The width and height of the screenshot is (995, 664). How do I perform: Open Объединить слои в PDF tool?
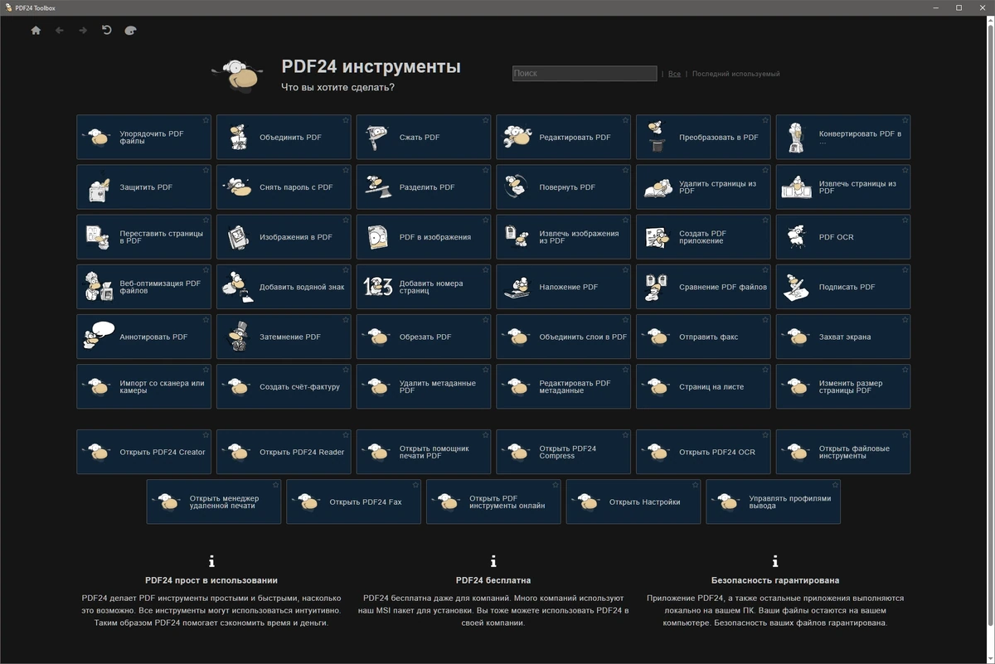(564, 337)
